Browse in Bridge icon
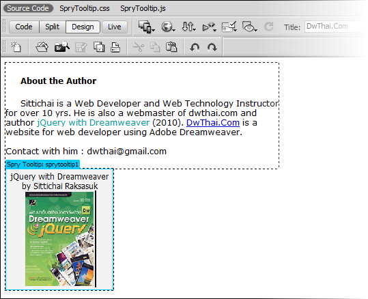Viewport: 368px width, 299px height. [62, 46]
